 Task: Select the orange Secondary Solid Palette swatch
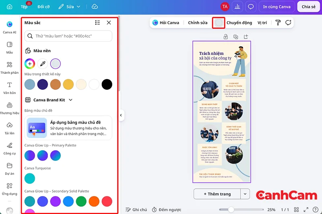coord(94,201)
